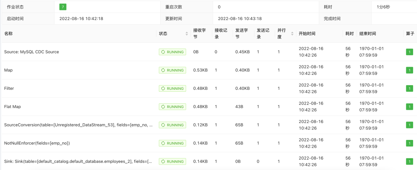
Task: Sort the table using the 状态 sort arrows
Action: click(187, 34)
